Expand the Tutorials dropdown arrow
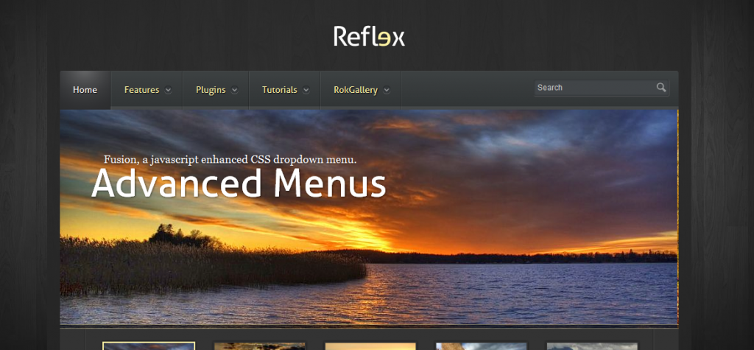This screenshot has width=754, height=350. point(306,90)
